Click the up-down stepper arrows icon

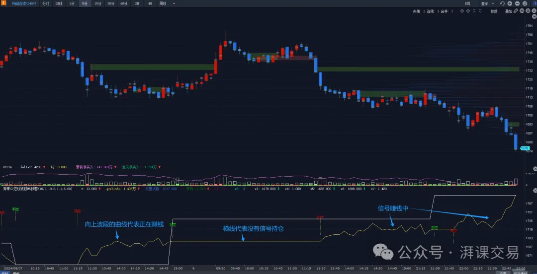tap(480, 11)
